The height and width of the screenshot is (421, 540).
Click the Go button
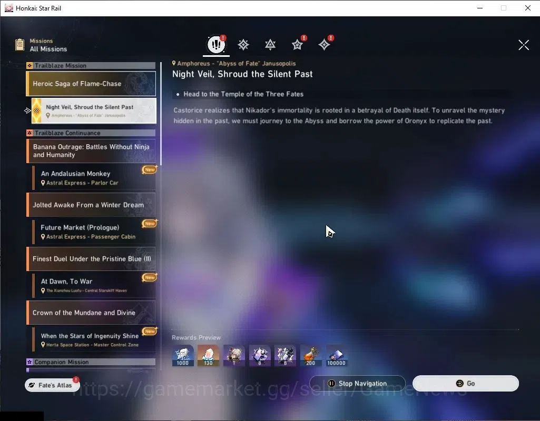pos(466,384)
